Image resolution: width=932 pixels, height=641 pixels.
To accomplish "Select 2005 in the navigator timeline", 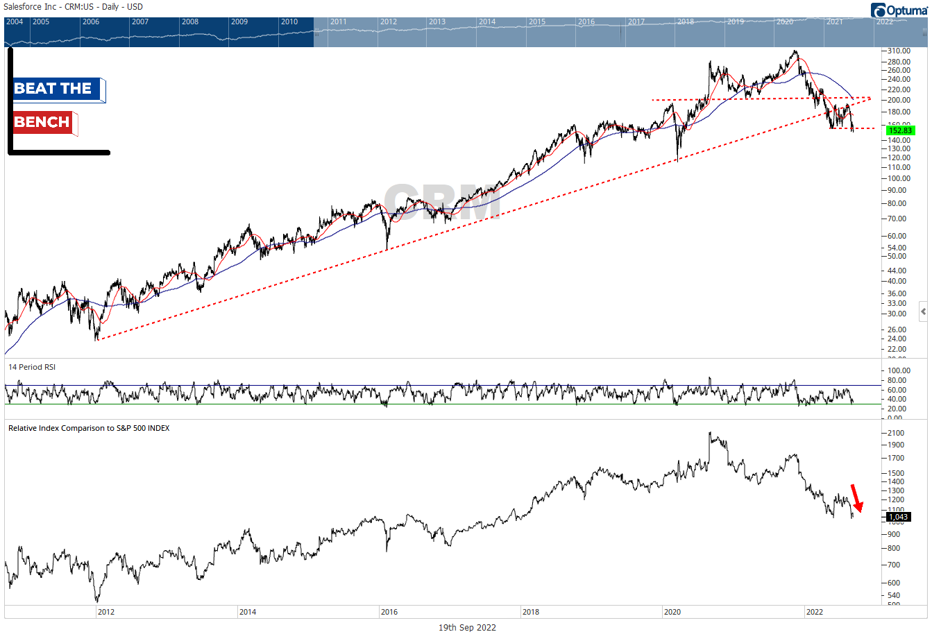I will [x=41, y=22].
